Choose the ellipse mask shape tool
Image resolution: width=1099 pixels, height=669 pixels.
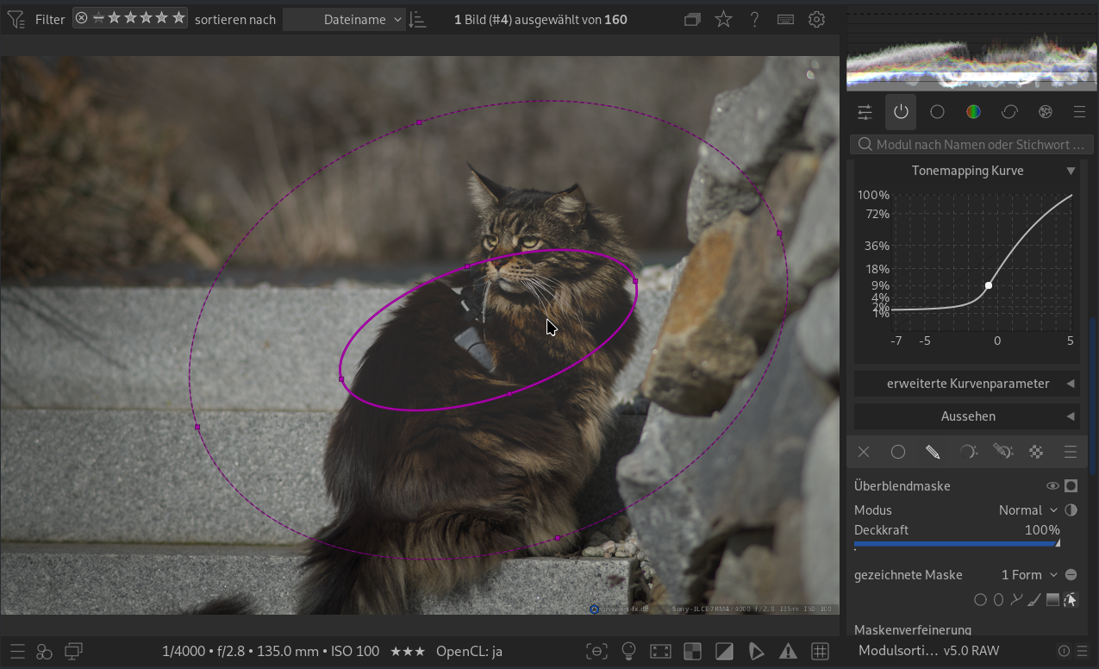pyautogui.click(x=998, y=600)
